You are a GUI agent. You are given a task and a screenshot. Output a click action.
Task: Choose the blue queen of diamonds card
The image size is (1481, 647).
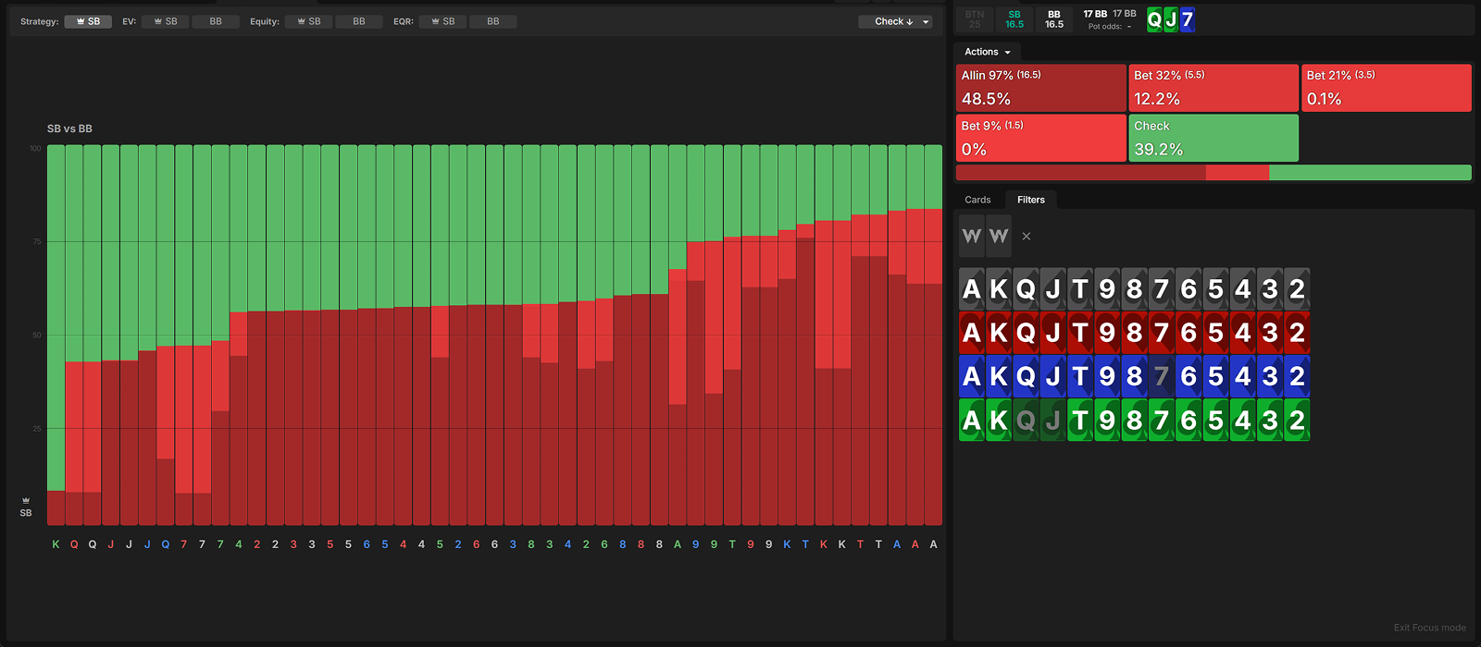point(1026,376)
